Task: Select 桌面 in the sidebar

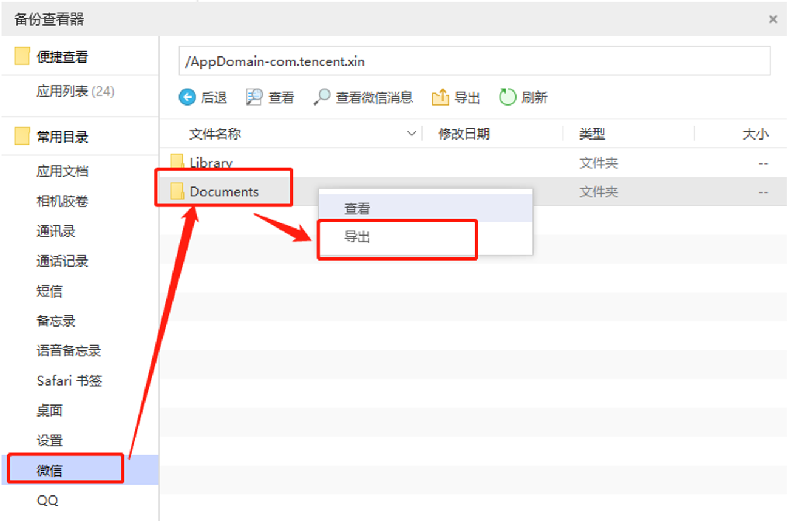Action: click(49, 410)
